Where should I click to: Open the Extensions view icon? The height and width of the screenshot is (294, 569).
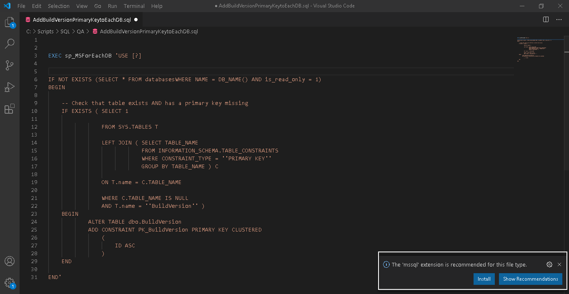pyautogui.click(x=10, y=109)
